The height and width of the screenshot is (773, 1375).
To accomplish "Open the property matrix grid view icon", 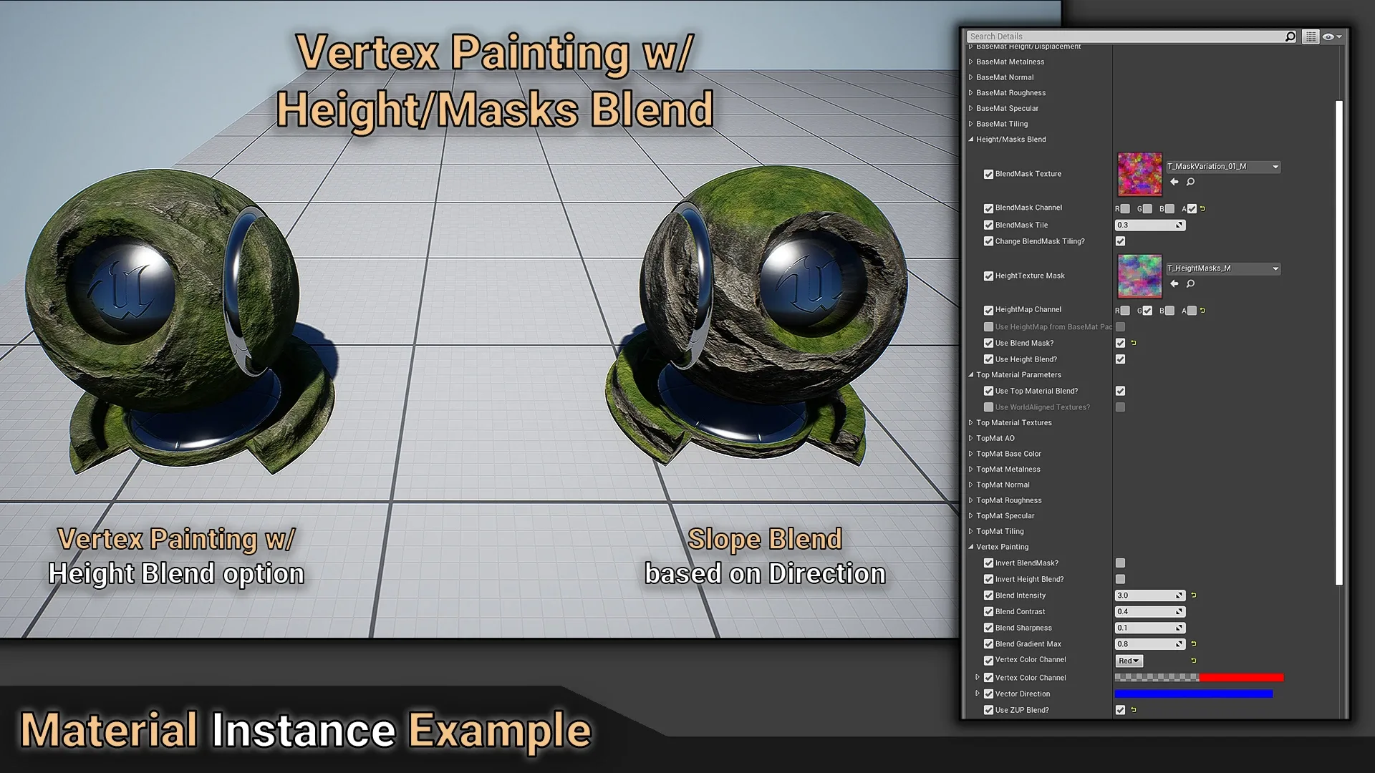I will [1311, 37].
